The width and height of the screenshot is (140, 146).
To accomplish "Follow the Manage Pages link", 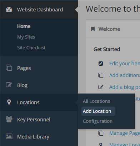I will [x=125, y=133].
